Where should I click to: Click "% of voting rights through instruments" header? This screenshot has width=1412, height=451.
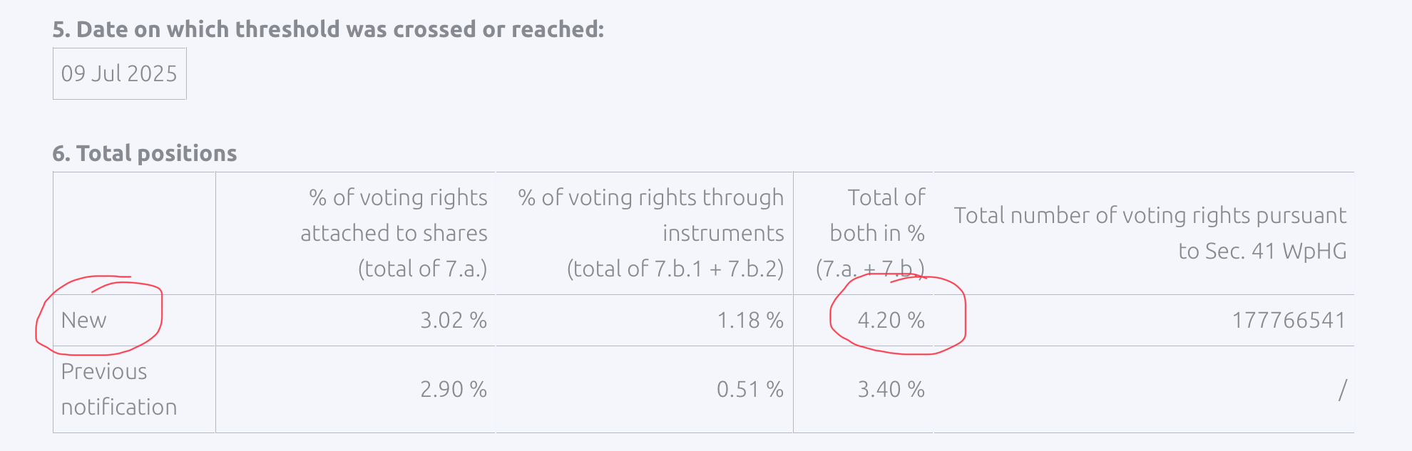point(650,215)
